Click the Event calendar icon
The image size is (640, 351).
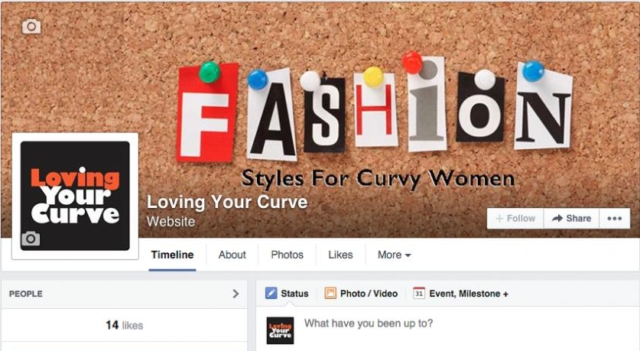(x=419, y=293)
